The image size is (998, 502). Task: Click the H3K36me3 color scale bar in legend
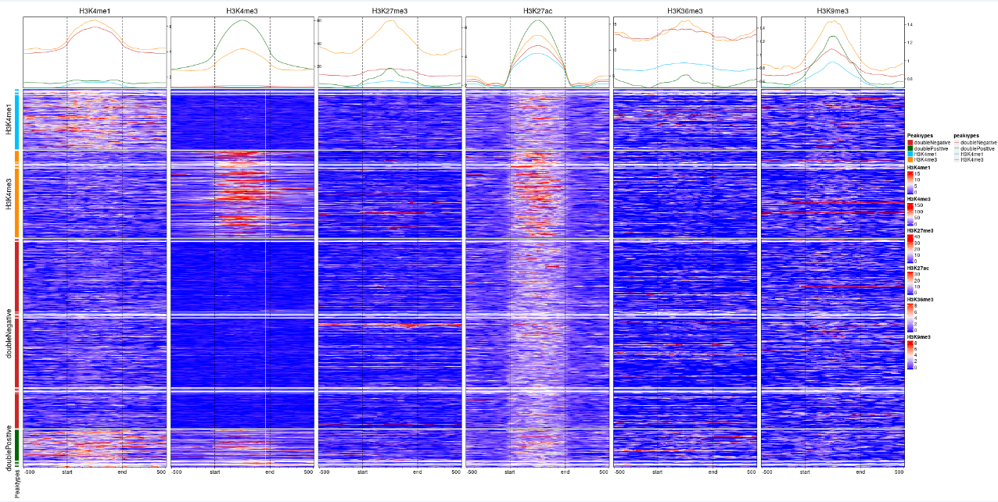[910, 318]
